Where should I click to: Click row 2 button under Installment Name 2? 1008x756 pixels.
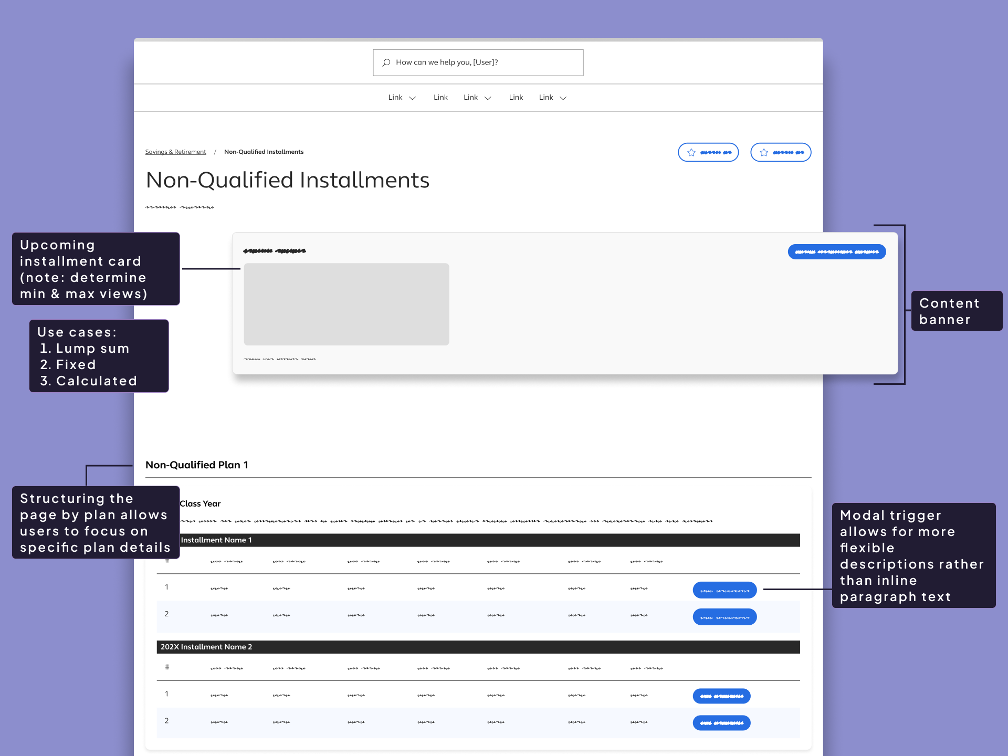click(721, 723)
